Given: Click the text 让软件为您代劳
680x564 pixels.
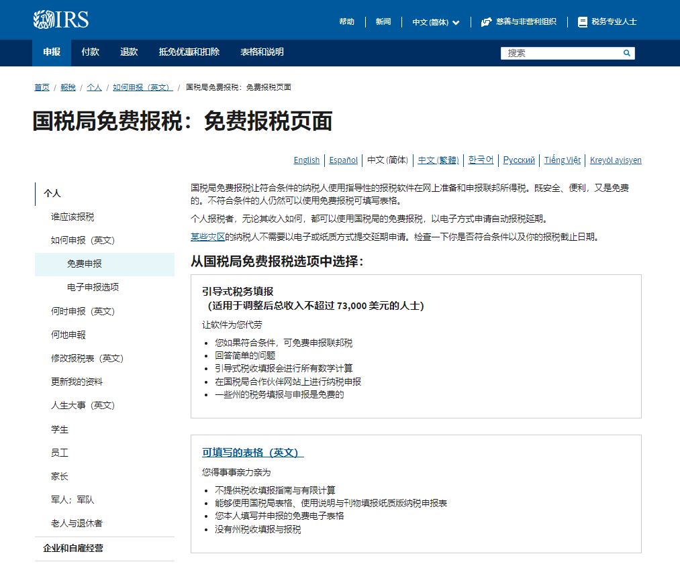Looking at the screenshot, I should (232, 325).
